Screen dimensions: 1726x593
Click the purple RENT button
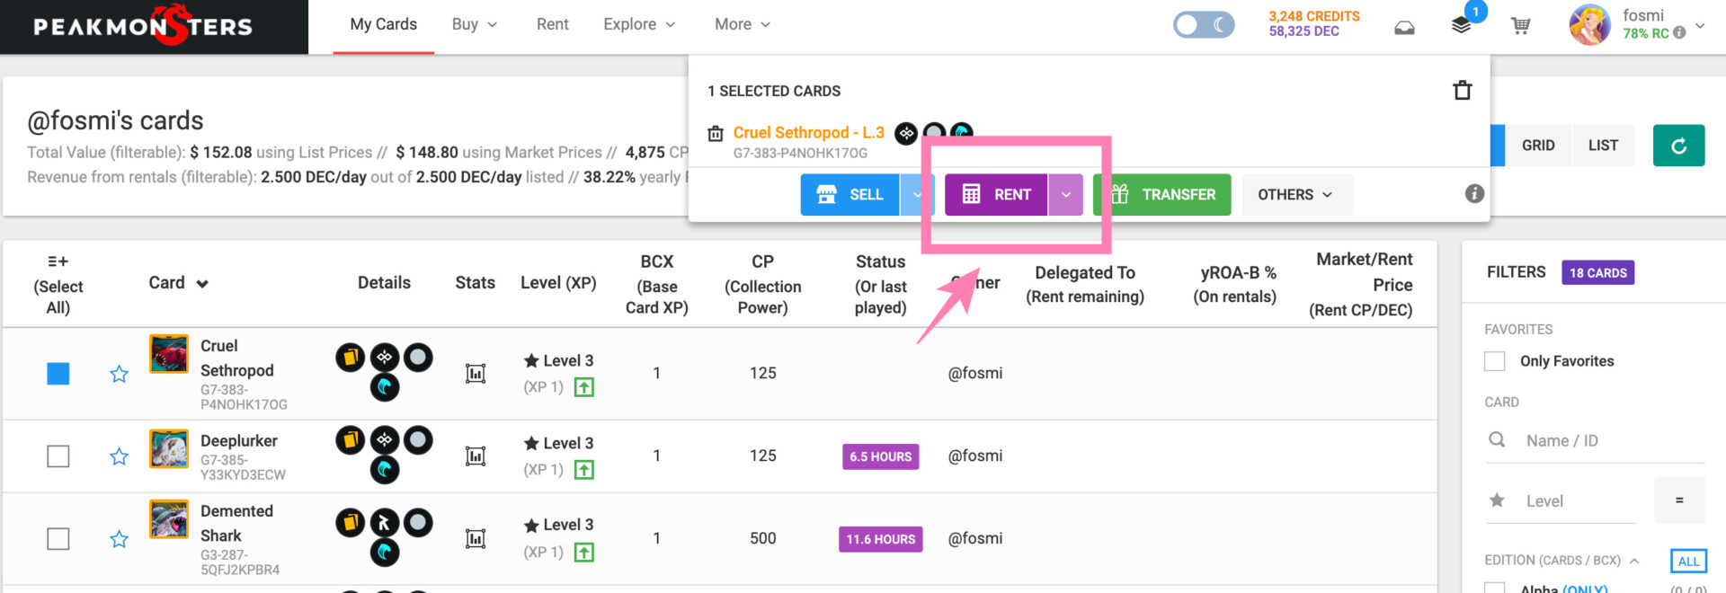point(996,194)
